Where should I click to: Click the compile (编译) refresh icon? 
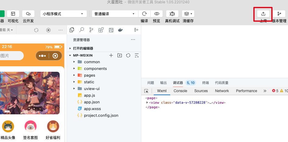(x=144, y=14)
